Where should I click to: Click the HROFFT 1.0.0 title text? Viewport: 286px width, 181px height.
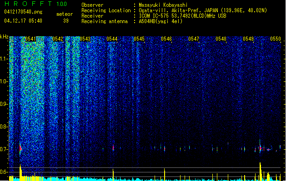[x=35, y=4]
